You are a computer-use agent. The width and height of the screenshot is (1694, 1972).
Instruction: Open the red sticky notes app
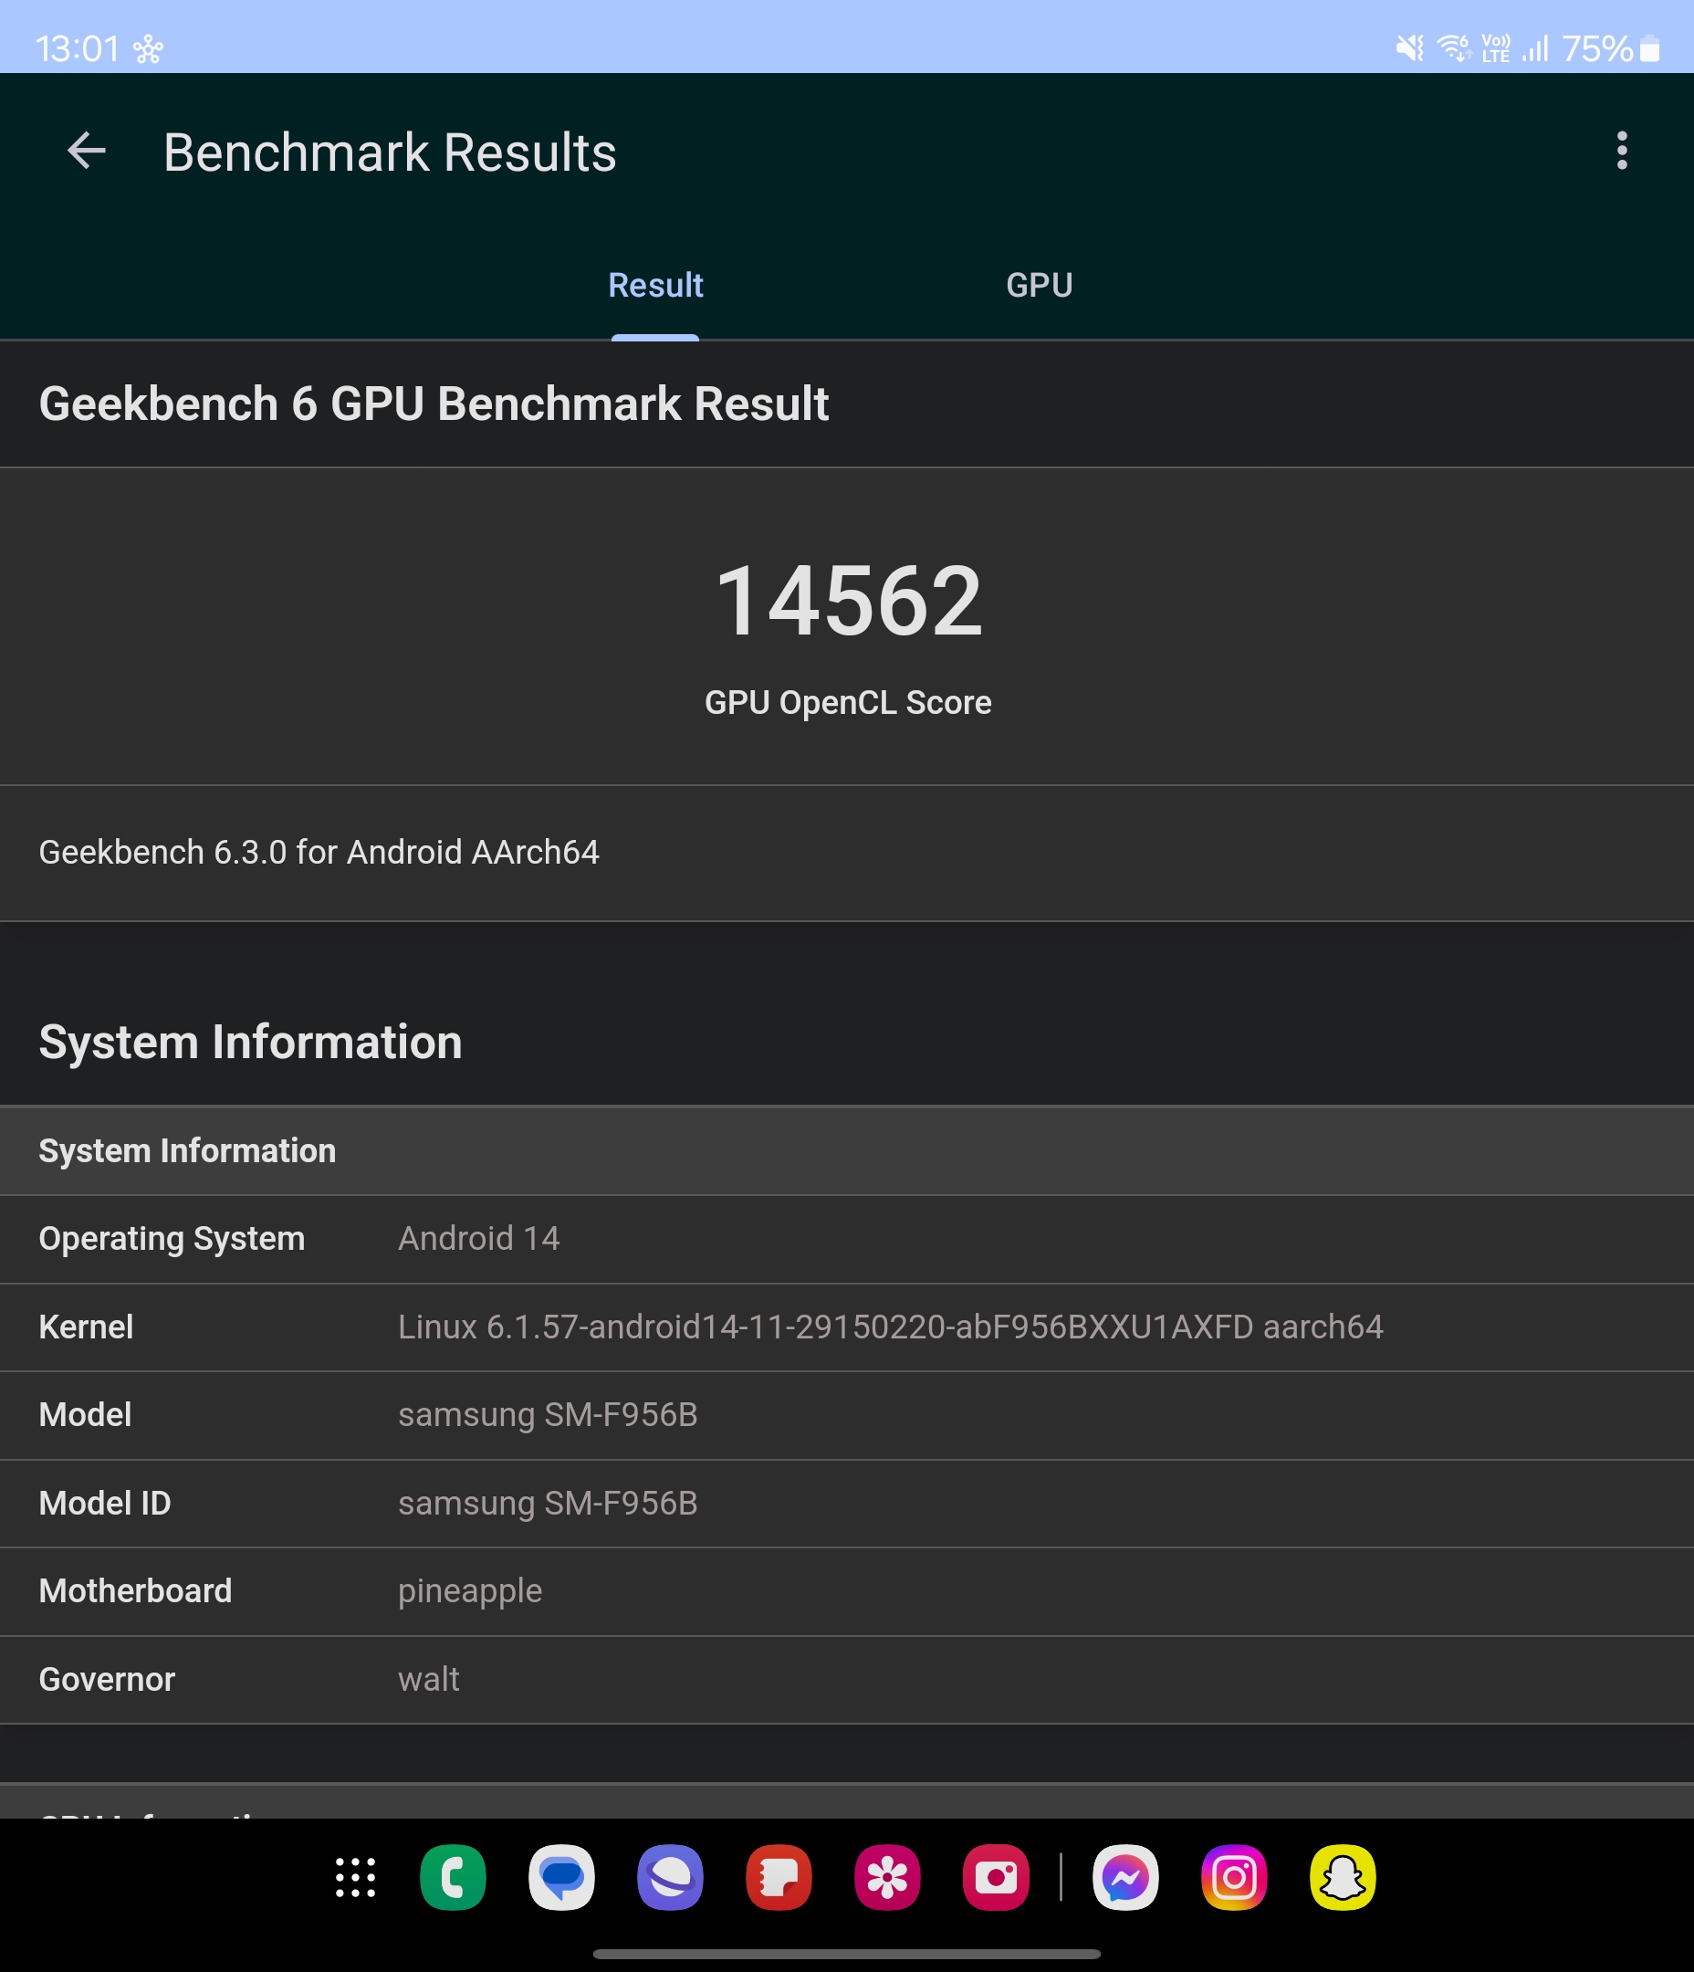point(779,1878)
